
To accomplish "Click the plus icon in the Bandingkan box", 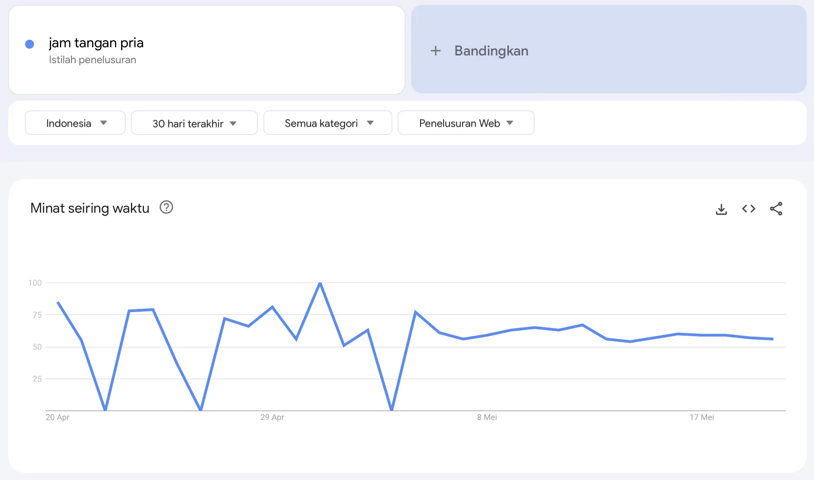I will [436, 51].
